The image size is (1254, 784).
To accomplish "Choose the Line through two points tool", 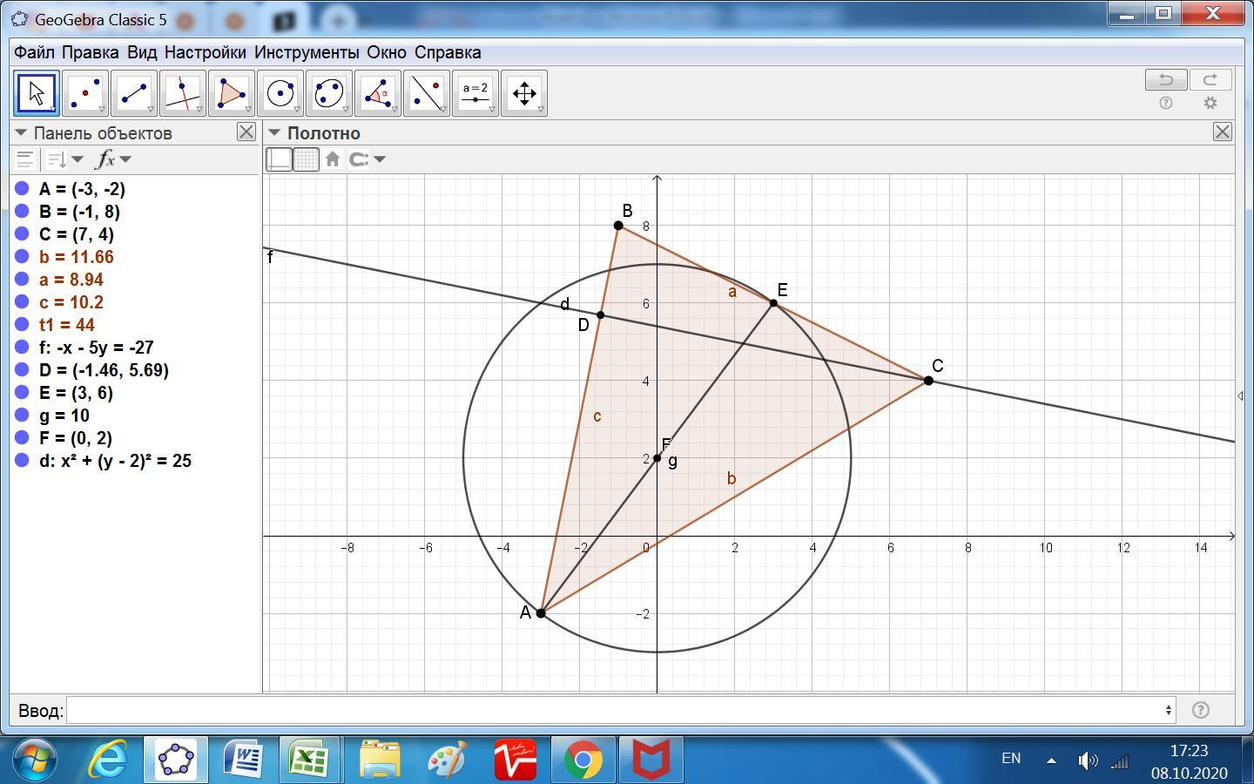I will coord(134,93).
